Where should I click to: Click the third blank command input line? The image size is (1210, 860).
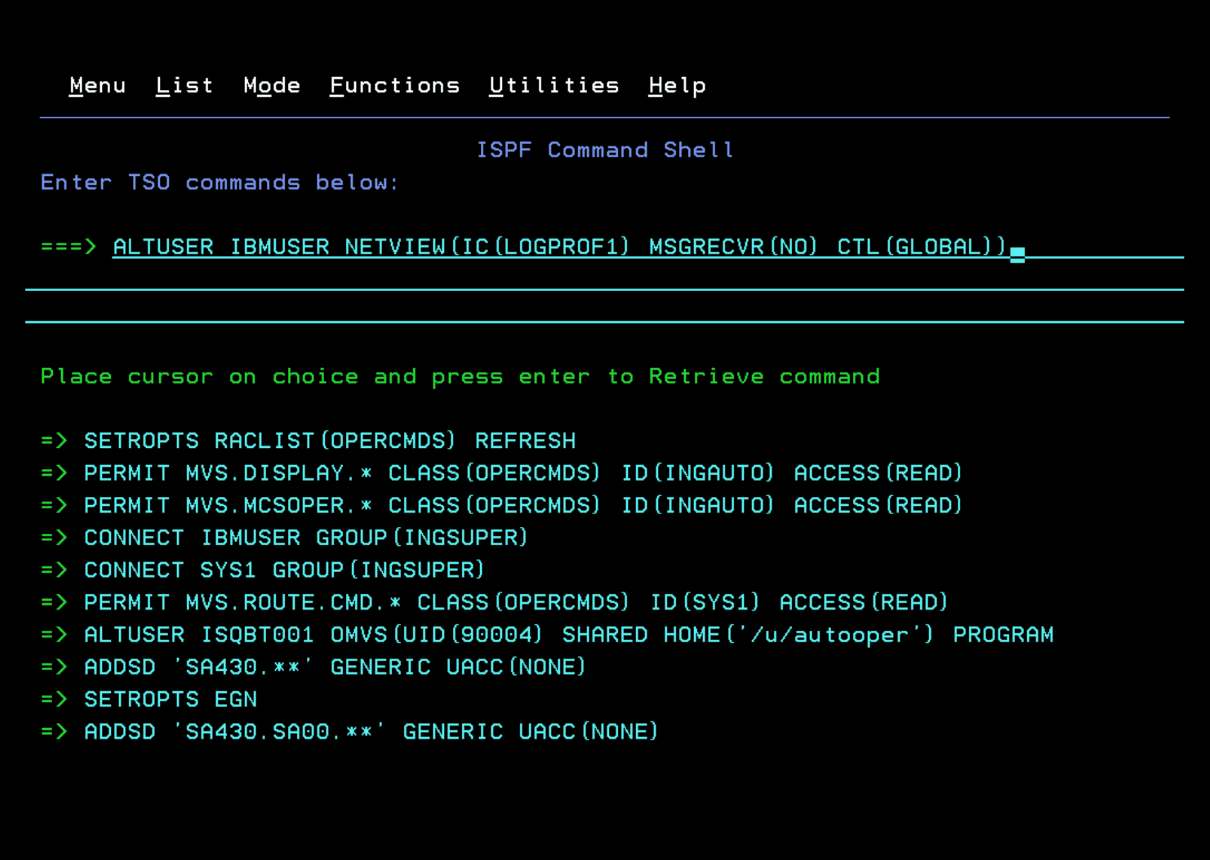(x=604, y=312)
